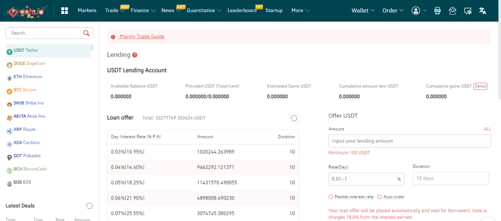Open the Leaderboard page

coord(242,11)
